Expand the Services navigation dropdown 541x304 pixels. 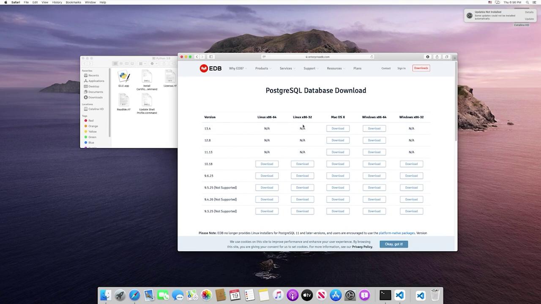click(287, 68)
